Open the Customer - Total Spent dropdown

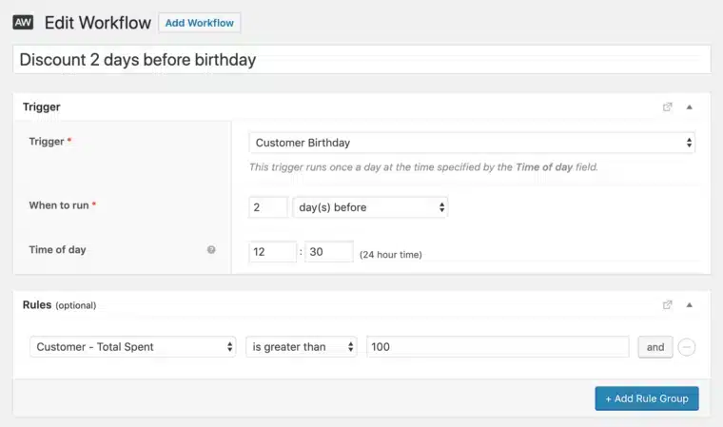133,347
